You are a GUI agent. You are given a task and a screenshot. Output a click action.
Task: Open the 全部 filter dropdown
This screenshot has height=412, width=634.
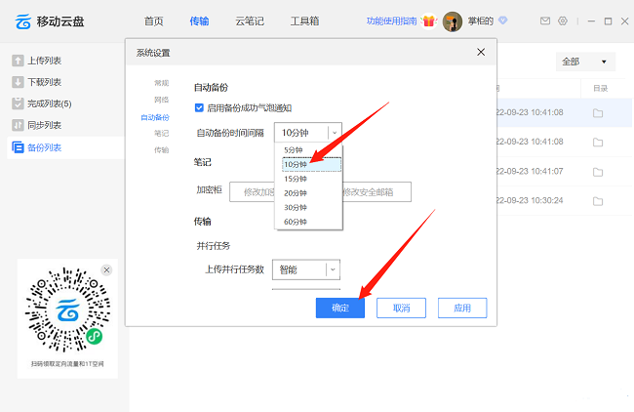[x=585, y=62]
